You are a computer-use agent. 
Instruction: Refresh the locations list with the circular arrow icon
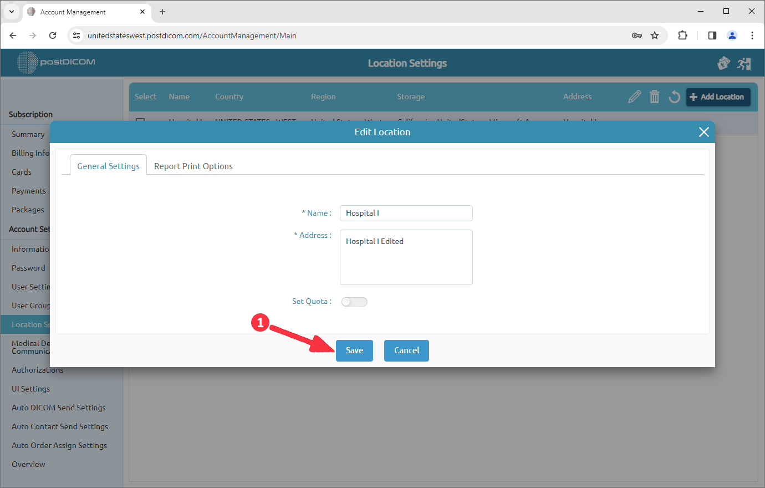point(674,96)
